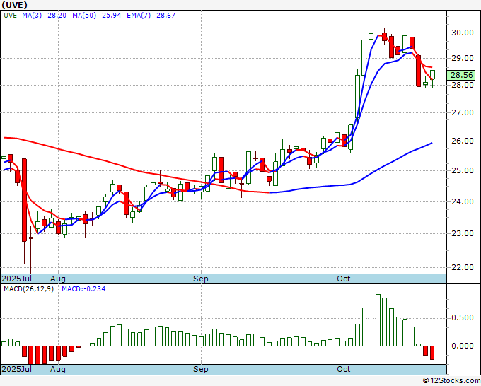Click Sep on the price chart date axis
The image size is (481, 386).
point(201,279)
